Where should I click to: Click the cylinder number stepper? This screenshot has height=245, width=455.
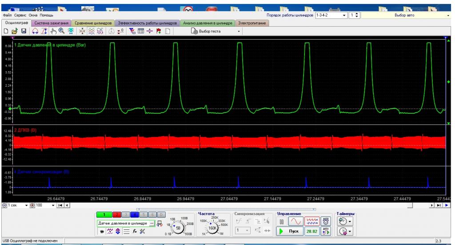[x=357, y=15]
